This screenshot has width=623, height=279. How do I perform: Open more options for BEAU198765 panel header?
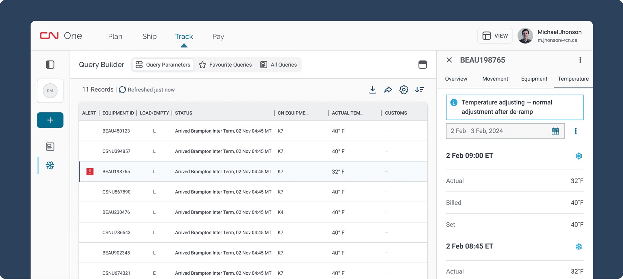(x=580, y=60)
